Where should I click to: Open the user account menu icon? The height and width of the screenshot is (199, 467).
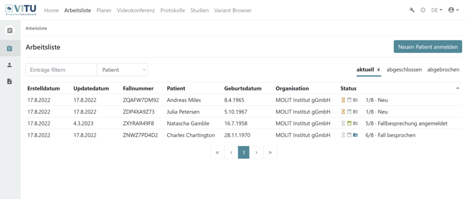click(x=453, y=10)
